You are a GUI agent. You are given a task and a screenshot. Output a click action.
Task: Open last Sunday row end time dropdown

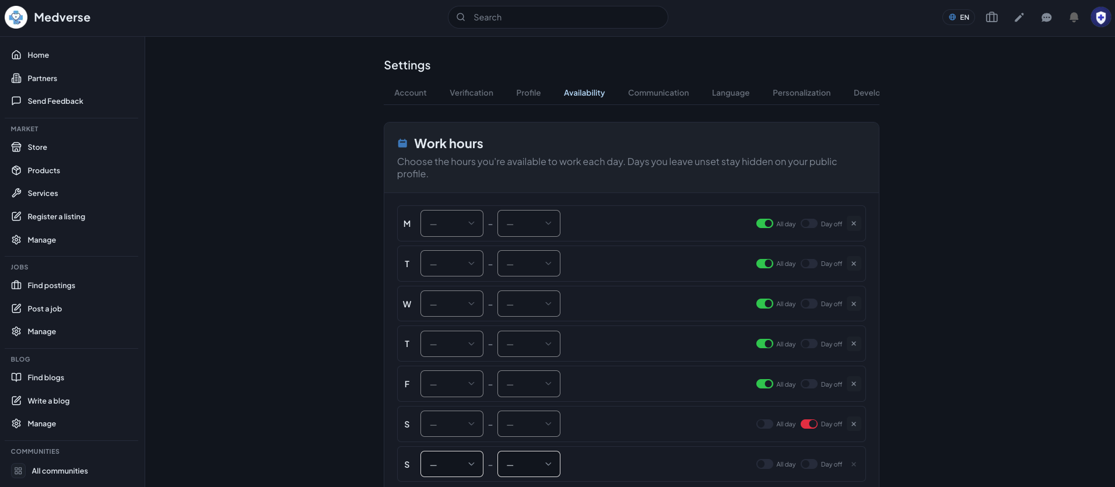pos(529,464)
